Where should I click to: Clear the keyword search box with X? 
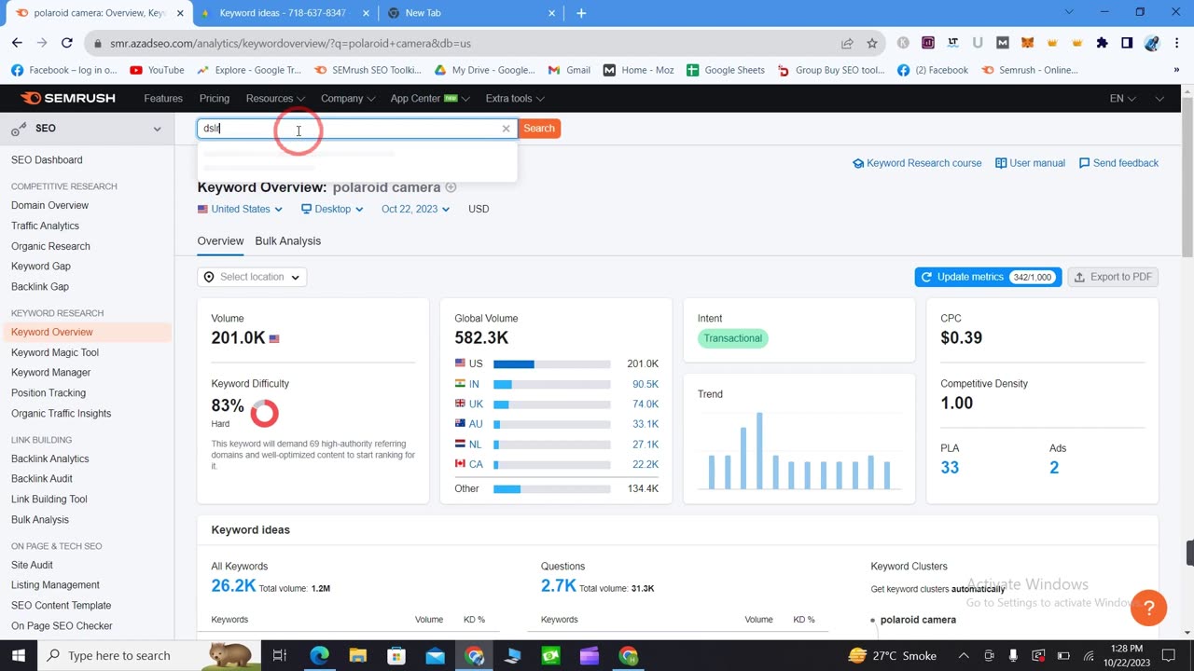pos(506,129)
